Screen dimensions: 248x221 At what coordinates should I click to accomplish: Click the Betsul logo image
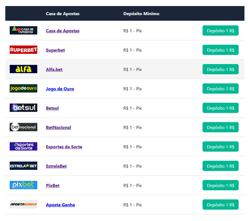[x=23, y=108]
